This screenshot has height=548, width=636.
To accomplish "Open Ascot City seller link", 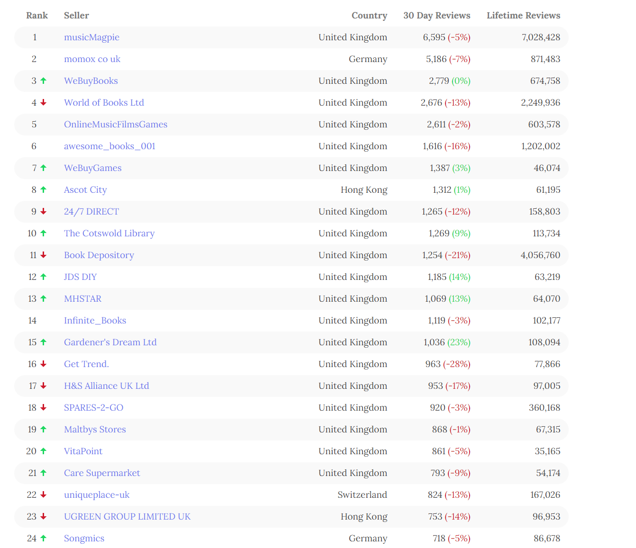I will (x=85, y=190).
